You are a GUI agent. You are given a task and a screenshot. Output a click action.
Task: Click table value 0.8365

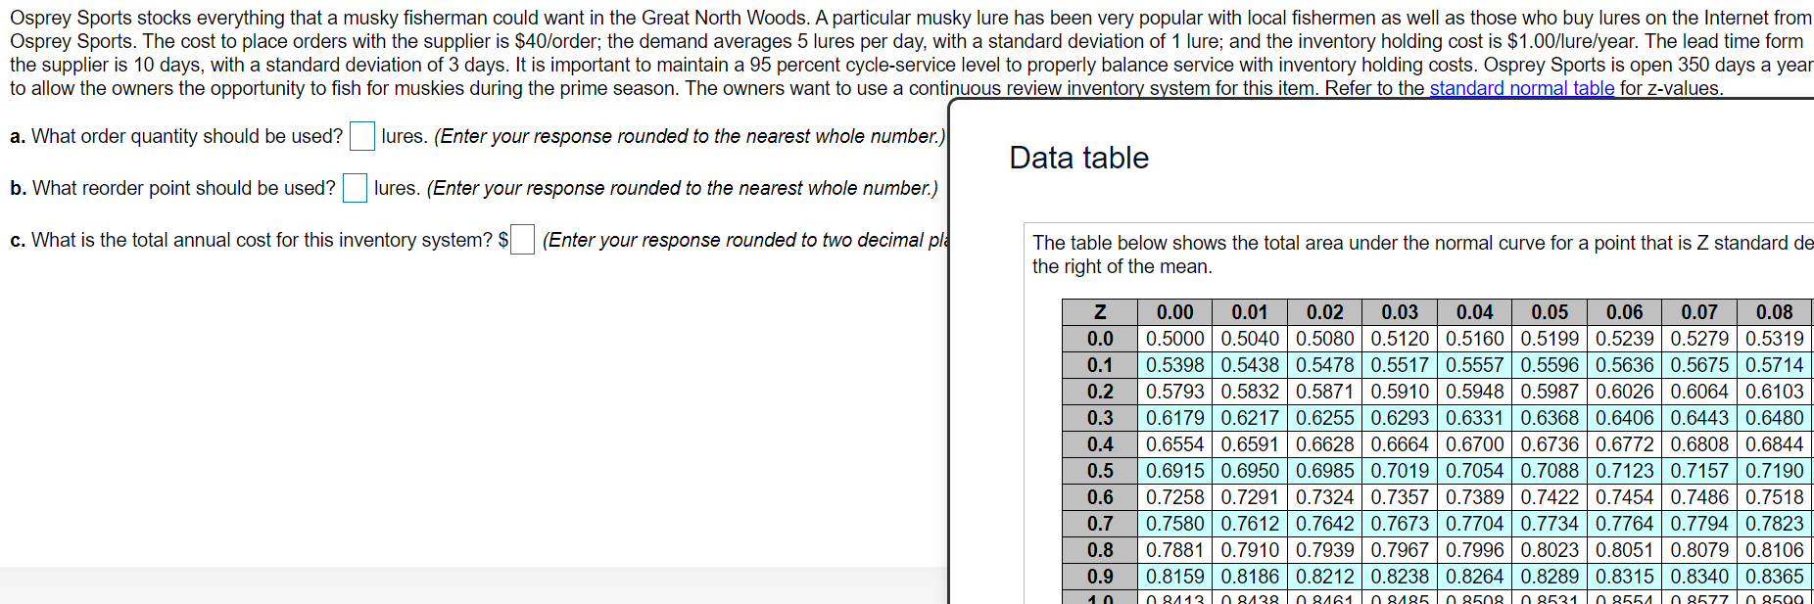pyautogui.click(x=1774, y=577)
